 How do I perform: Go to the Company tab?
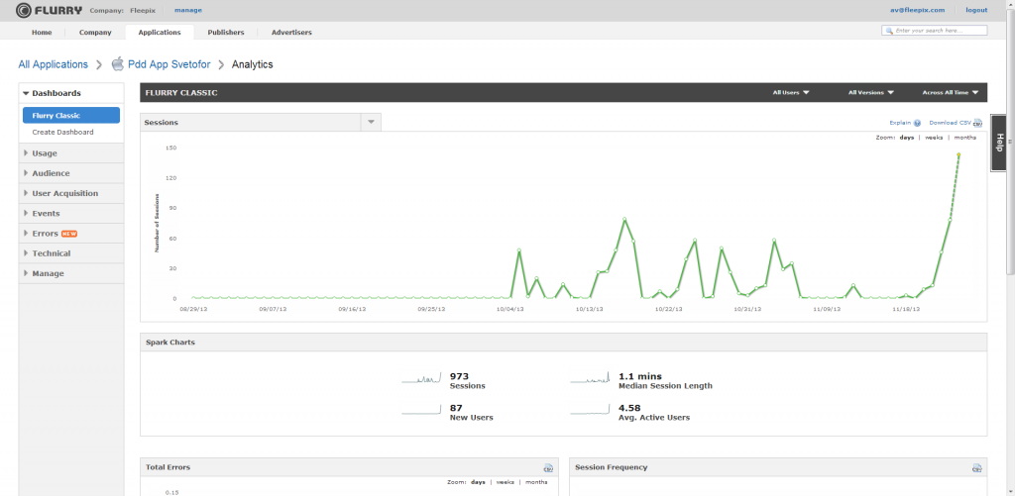95,32
